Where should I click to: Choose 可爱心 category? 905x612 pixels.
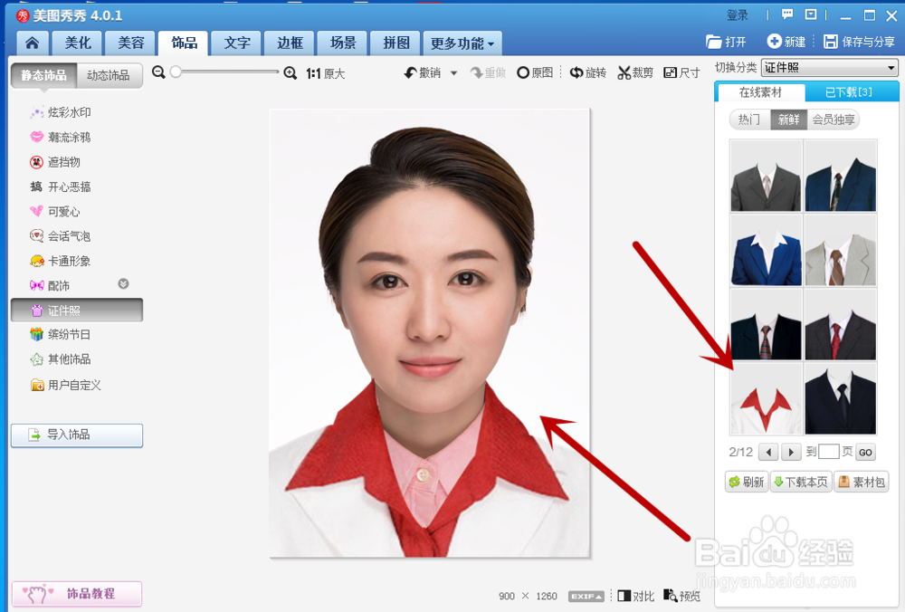pyautogui.click(x=55, y=212)
